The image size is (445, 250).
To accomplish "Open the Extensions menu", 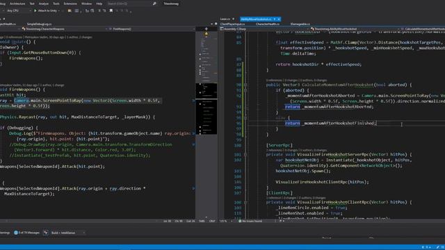I will click(x=70, y=3).
